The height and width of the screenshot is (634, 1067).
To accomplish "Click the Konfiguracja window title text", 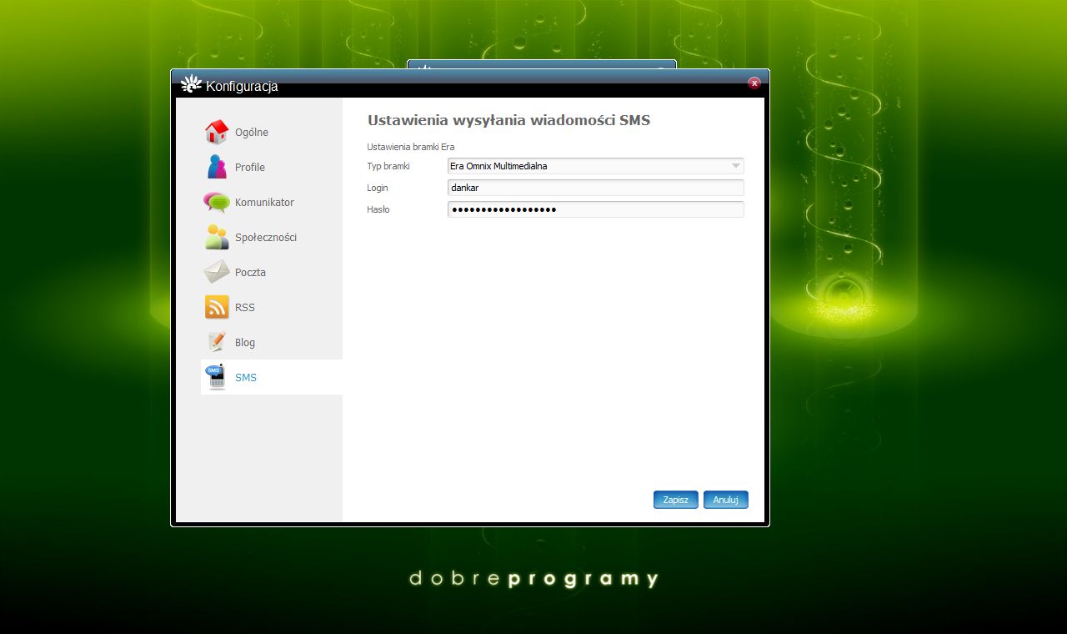I will click(242, 86).
